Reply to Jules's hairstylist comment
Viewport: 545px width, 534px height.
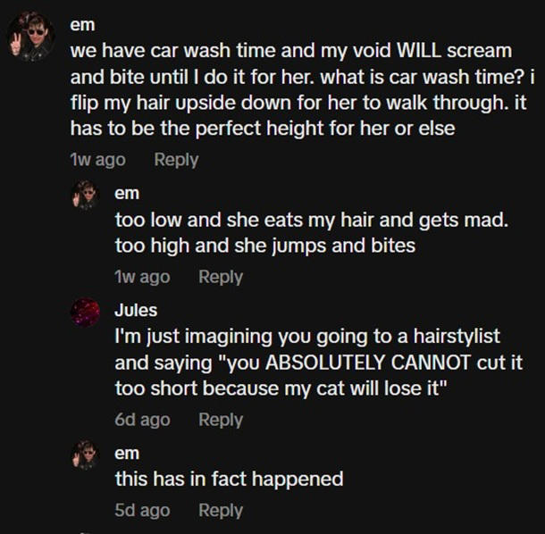221,420
